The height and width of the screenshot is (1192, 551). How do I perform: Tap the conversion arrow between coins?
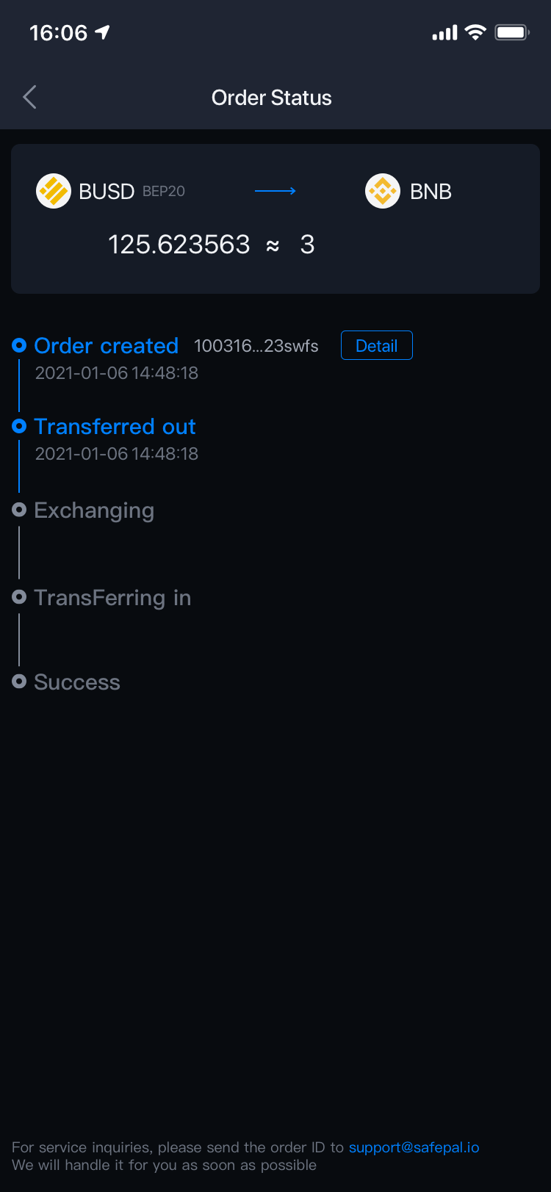275,191
